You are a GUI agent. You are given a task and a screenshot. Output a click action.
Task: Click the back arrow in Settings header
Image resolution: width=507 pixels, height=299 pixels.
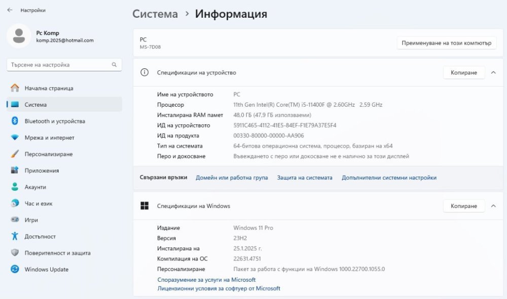pos(10,10)
